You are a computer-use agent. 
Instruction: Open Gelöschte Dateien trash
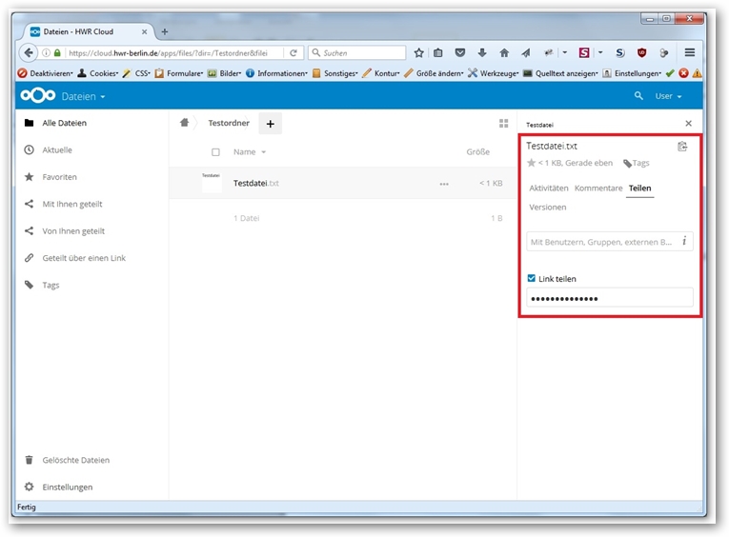[76, 460]
